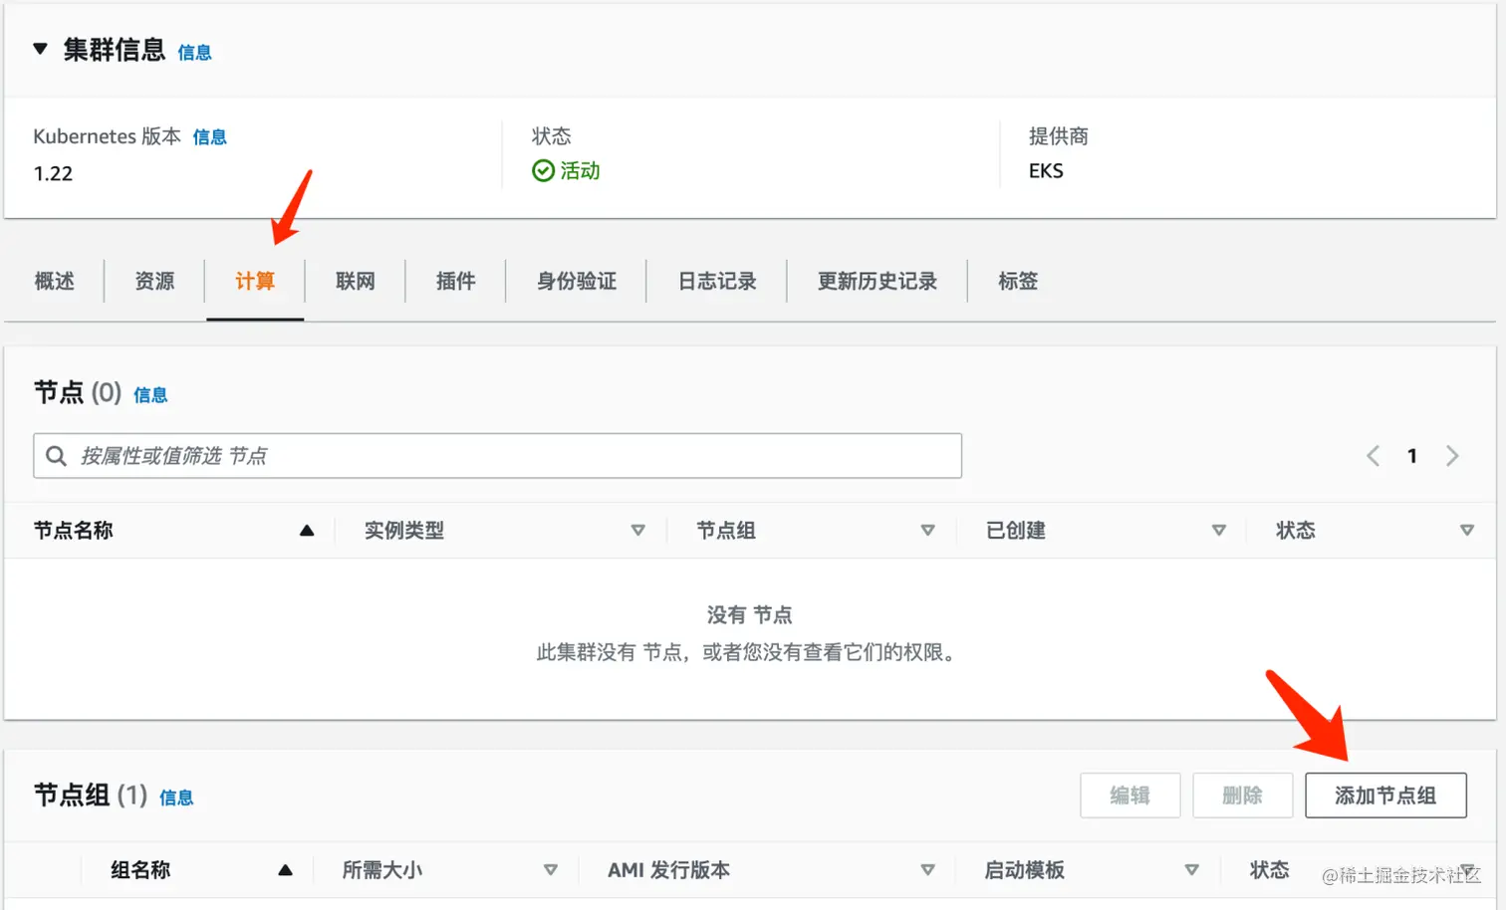Image resolution: width=1506 pixels, height=910 pixels.
Task: Open the 插件 tab
Action: (x=455, y=281)
